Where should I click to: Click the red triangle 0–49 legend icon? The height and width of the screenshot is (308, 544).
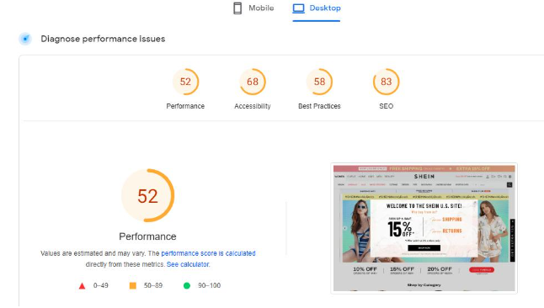(x=82, y=286)
